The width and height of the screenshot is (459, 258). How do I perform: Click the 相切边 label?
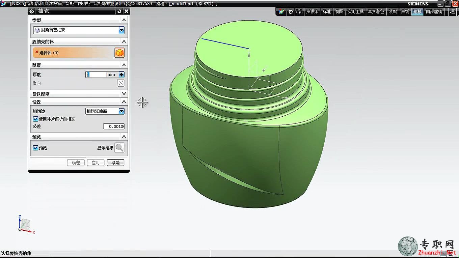[38, 111]
